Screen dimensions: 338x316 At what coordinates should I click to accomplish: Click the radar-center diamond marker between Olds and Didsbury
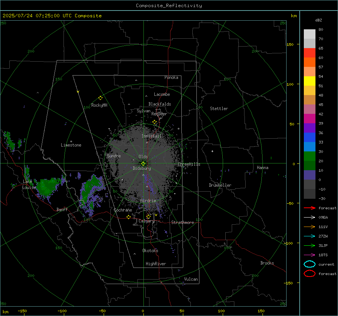point(143,164)
